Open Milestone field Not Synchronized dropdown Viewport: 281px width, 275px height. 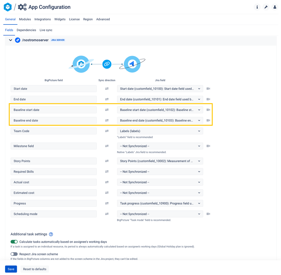[160, 146]
